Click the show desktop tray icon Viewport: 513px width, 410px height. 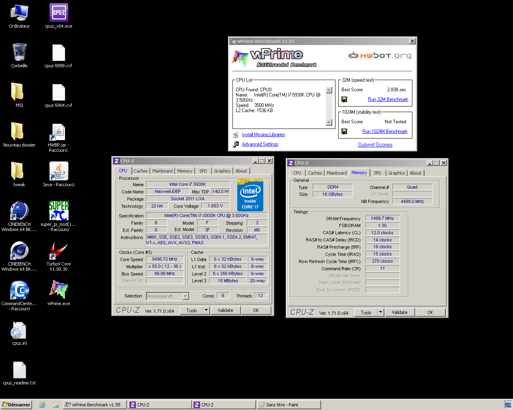(x=508, y=405)
